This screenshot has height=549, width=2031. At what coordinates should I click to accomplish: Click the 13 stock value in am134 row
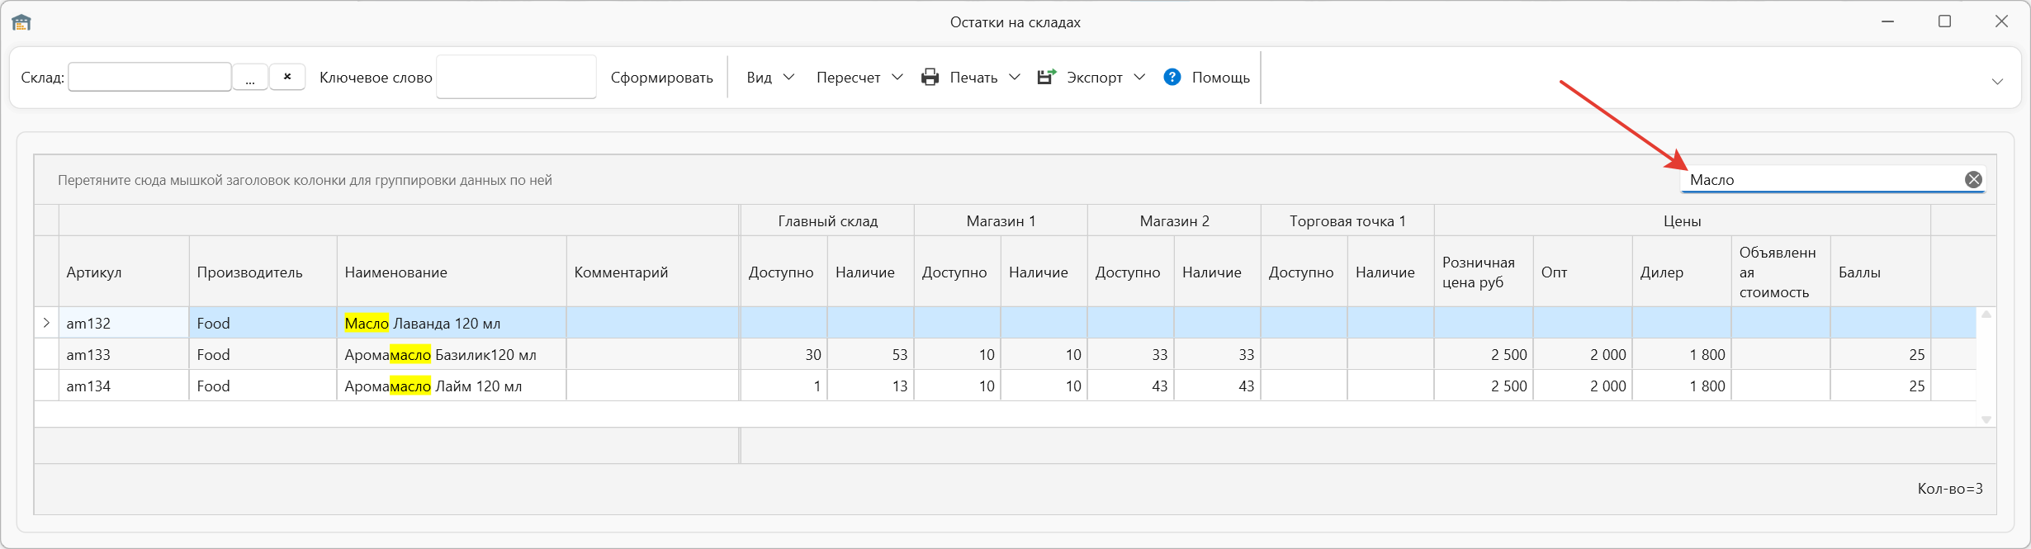tap(870, 386)
